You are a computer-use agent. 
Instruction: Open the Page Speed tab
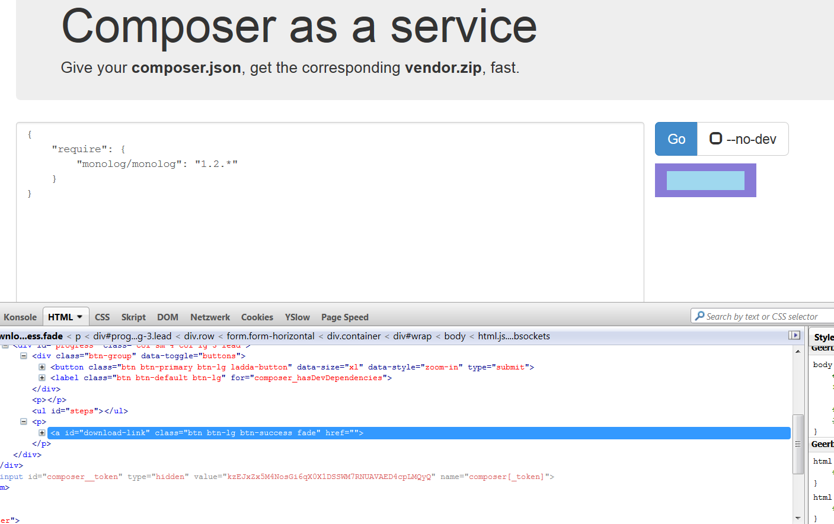[x=345, y=317]
